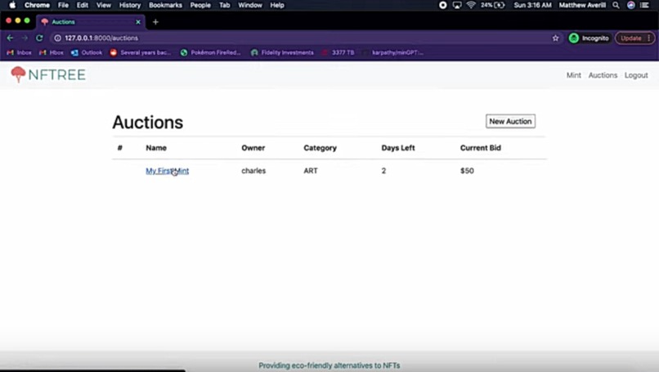Open the clock showing Sun 3:16 AM
Screen dimensions: 659x372
pyautogui.click(x=532, y=5)
